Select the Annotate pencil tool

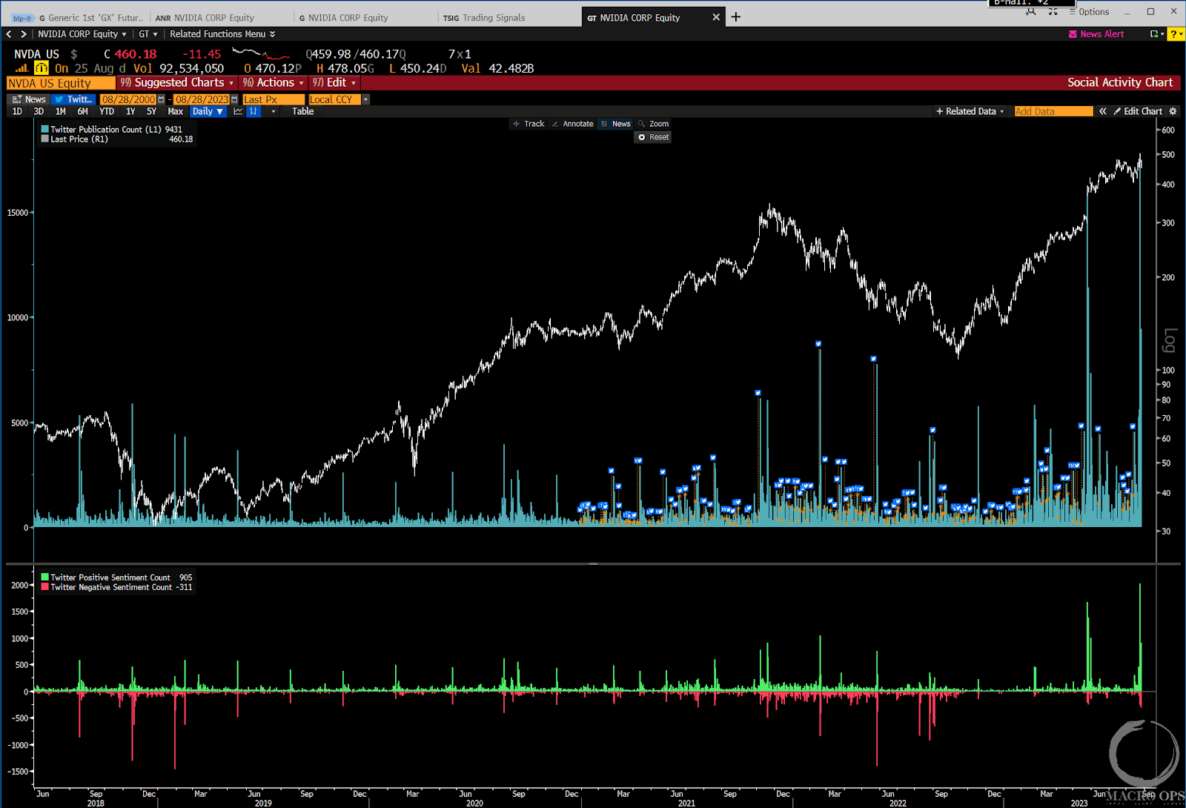coord(573,124)
